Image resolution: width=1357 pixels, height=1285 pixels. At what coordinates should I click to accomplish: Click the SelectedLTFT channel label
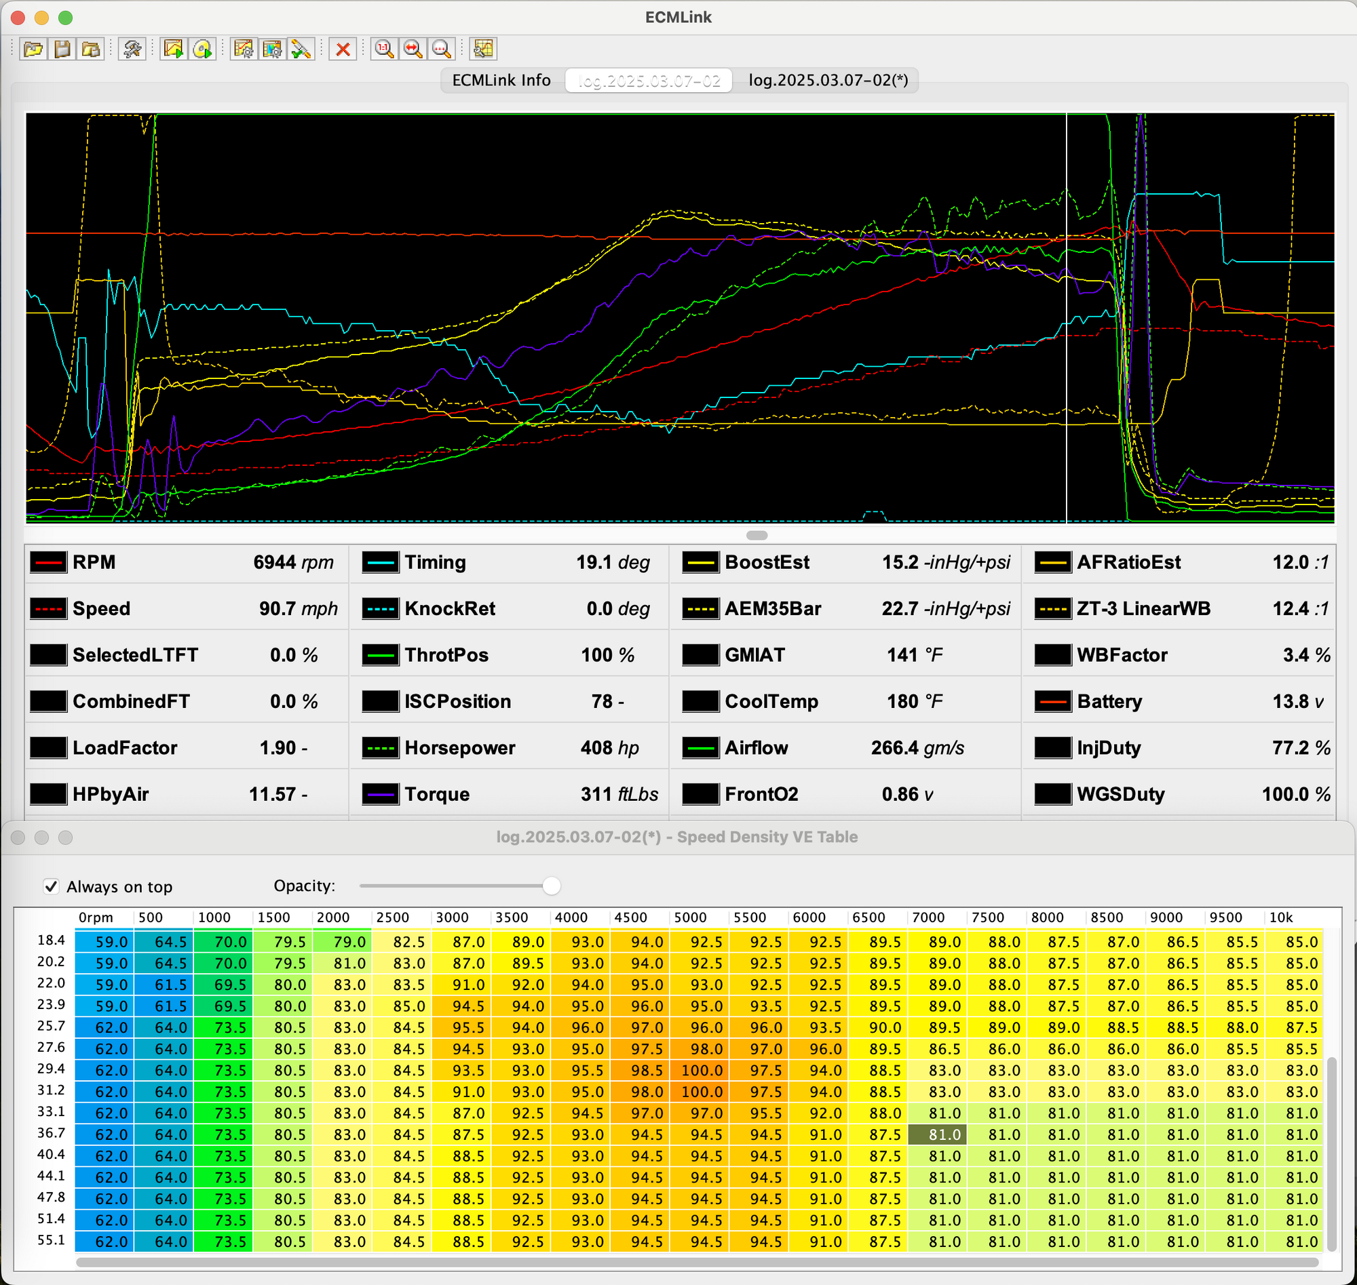point(135,655)
